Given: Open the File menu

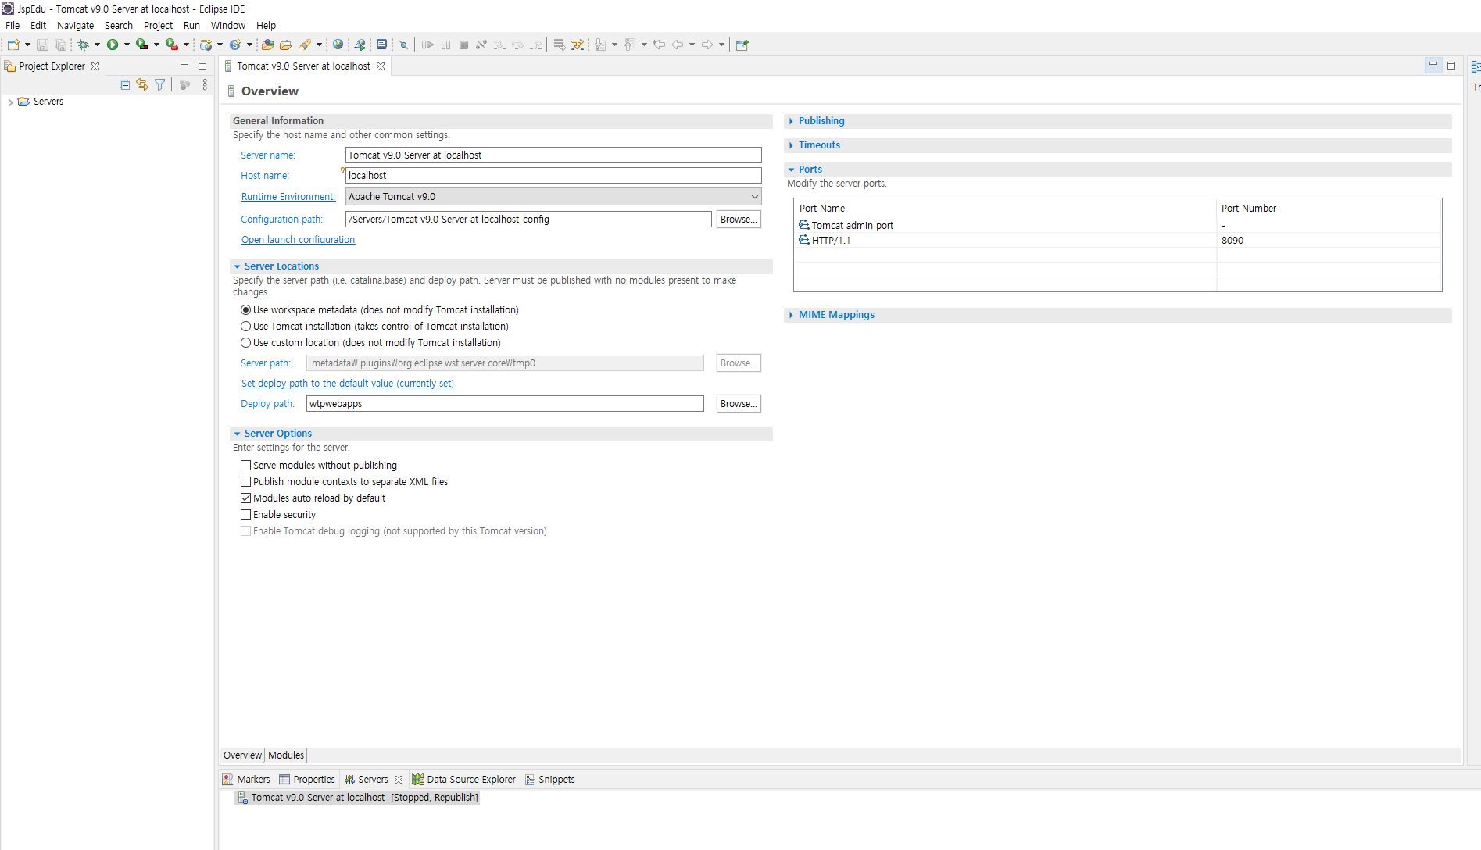Looking at the screenshot, I should 13,26.
